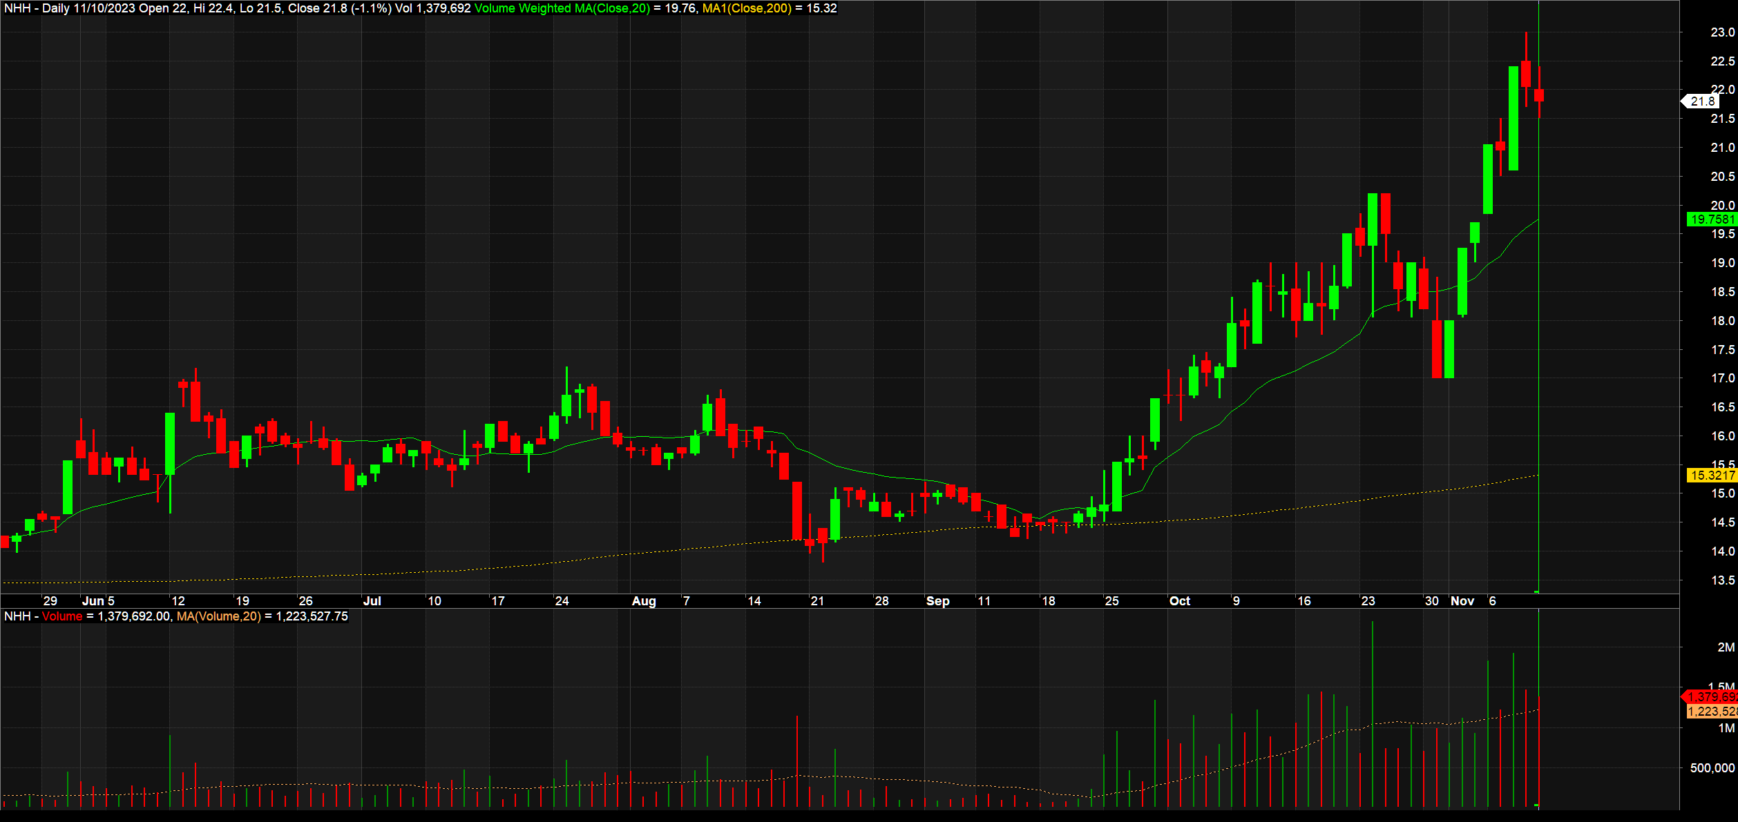Select the Nov label on date axis
The width and height of the screenshot is (1738, 822).
pyautogui.click(x=1462, y=601)
